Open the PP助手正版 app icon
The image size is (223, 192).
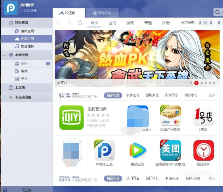105,150
